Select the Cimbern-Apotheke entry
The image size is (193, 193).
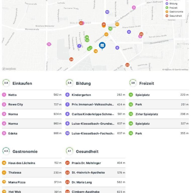coord(95,190)
